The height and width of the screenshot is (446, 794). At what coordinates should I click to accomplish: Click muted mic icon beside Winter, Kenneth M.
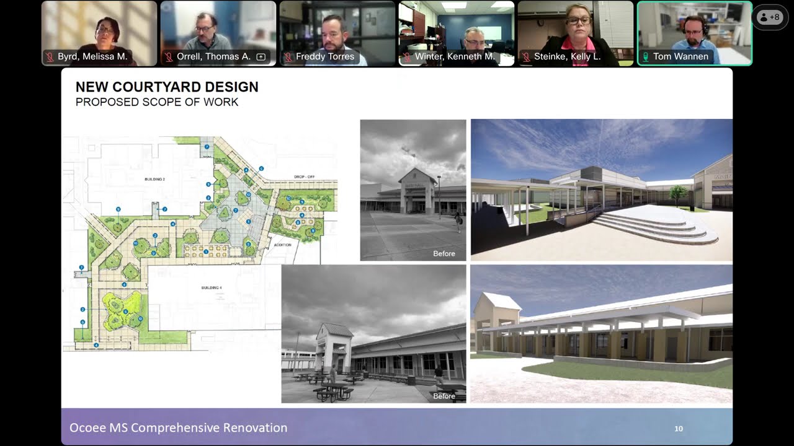(407, 57)
